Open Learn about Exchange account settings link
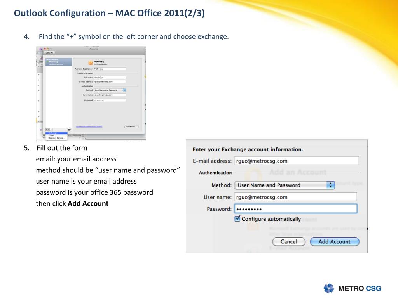 pyautogui.click(x=89, y=126)
